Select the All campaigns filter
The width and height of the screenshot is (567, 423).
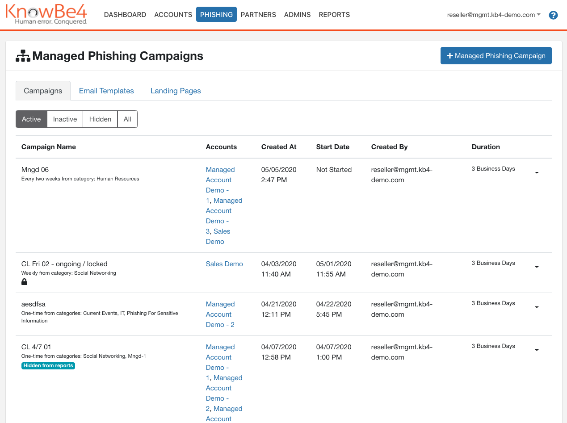point(127,119)
